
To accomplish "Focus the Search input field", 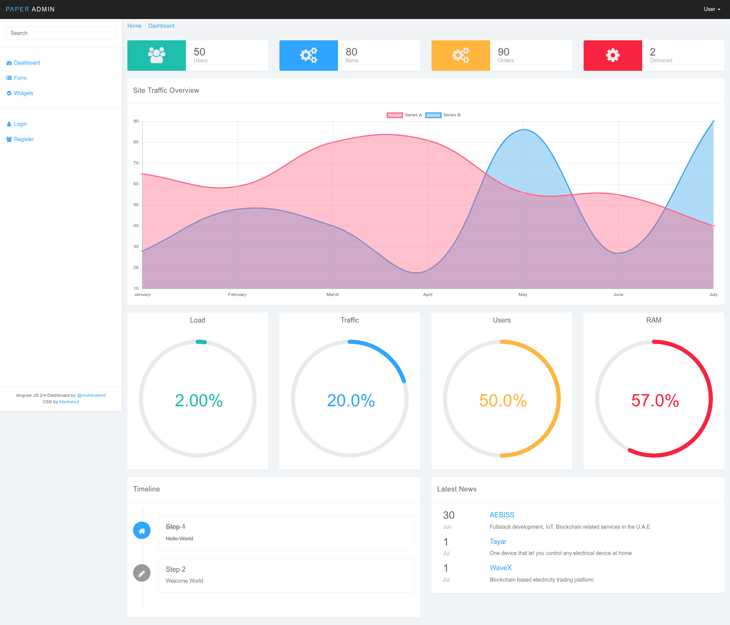I will [61, 33].
